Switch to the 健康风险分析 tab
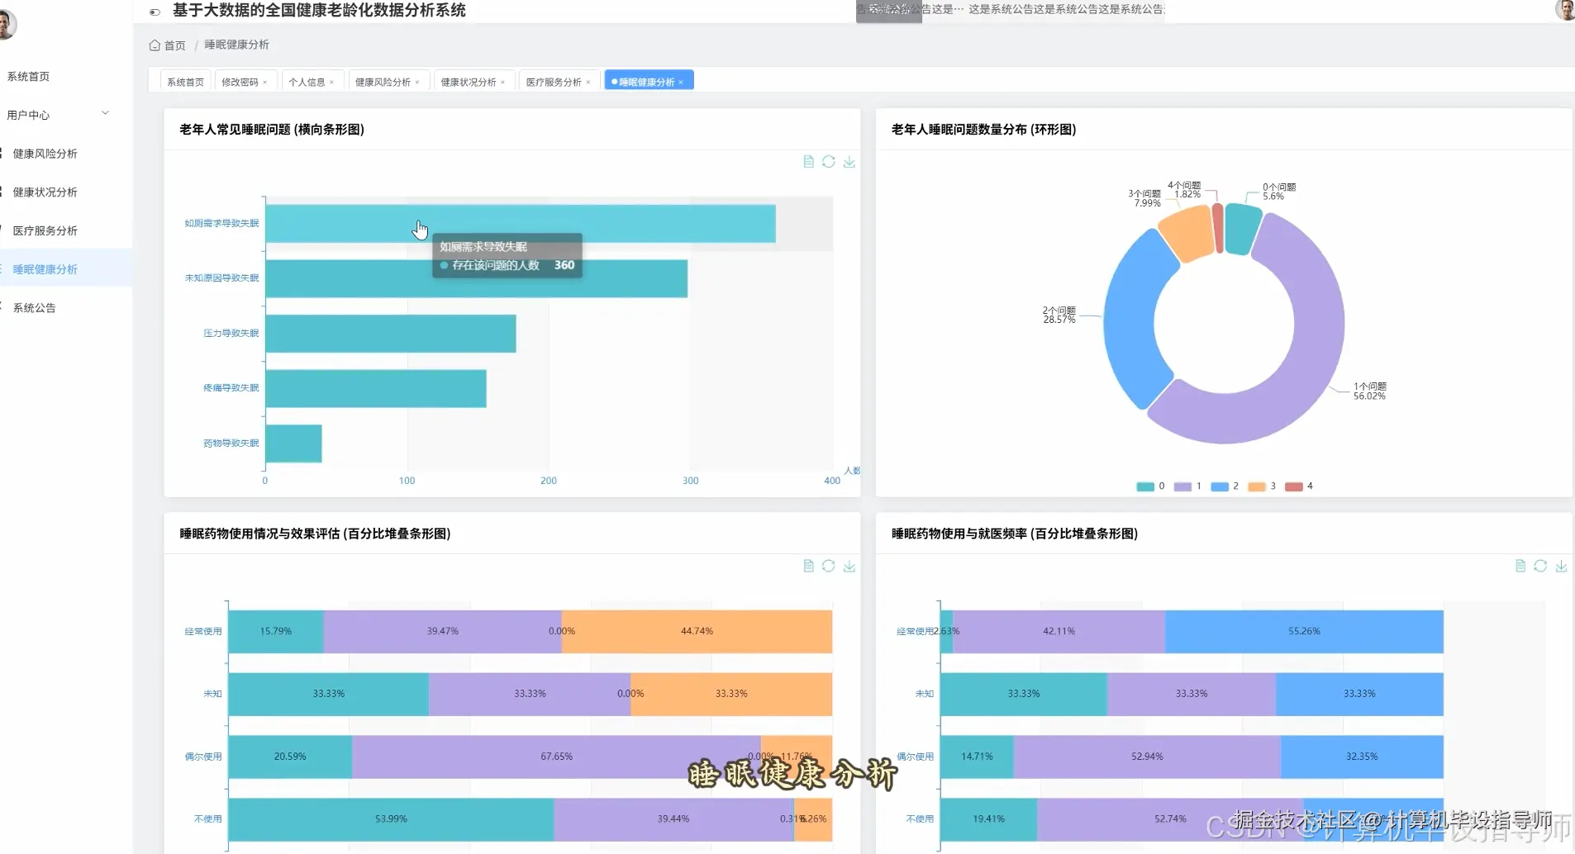Screen dimensions: 1575x854 point(383,80)
